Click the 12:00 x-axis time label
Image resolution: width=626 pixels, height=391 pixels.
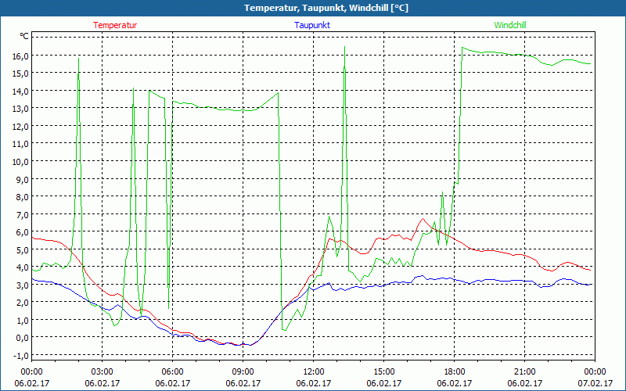tap(313, 371)
